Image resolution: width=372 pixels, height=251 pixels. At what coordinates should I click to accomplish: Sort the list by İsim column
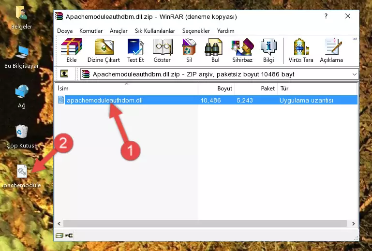pos(127,88)
